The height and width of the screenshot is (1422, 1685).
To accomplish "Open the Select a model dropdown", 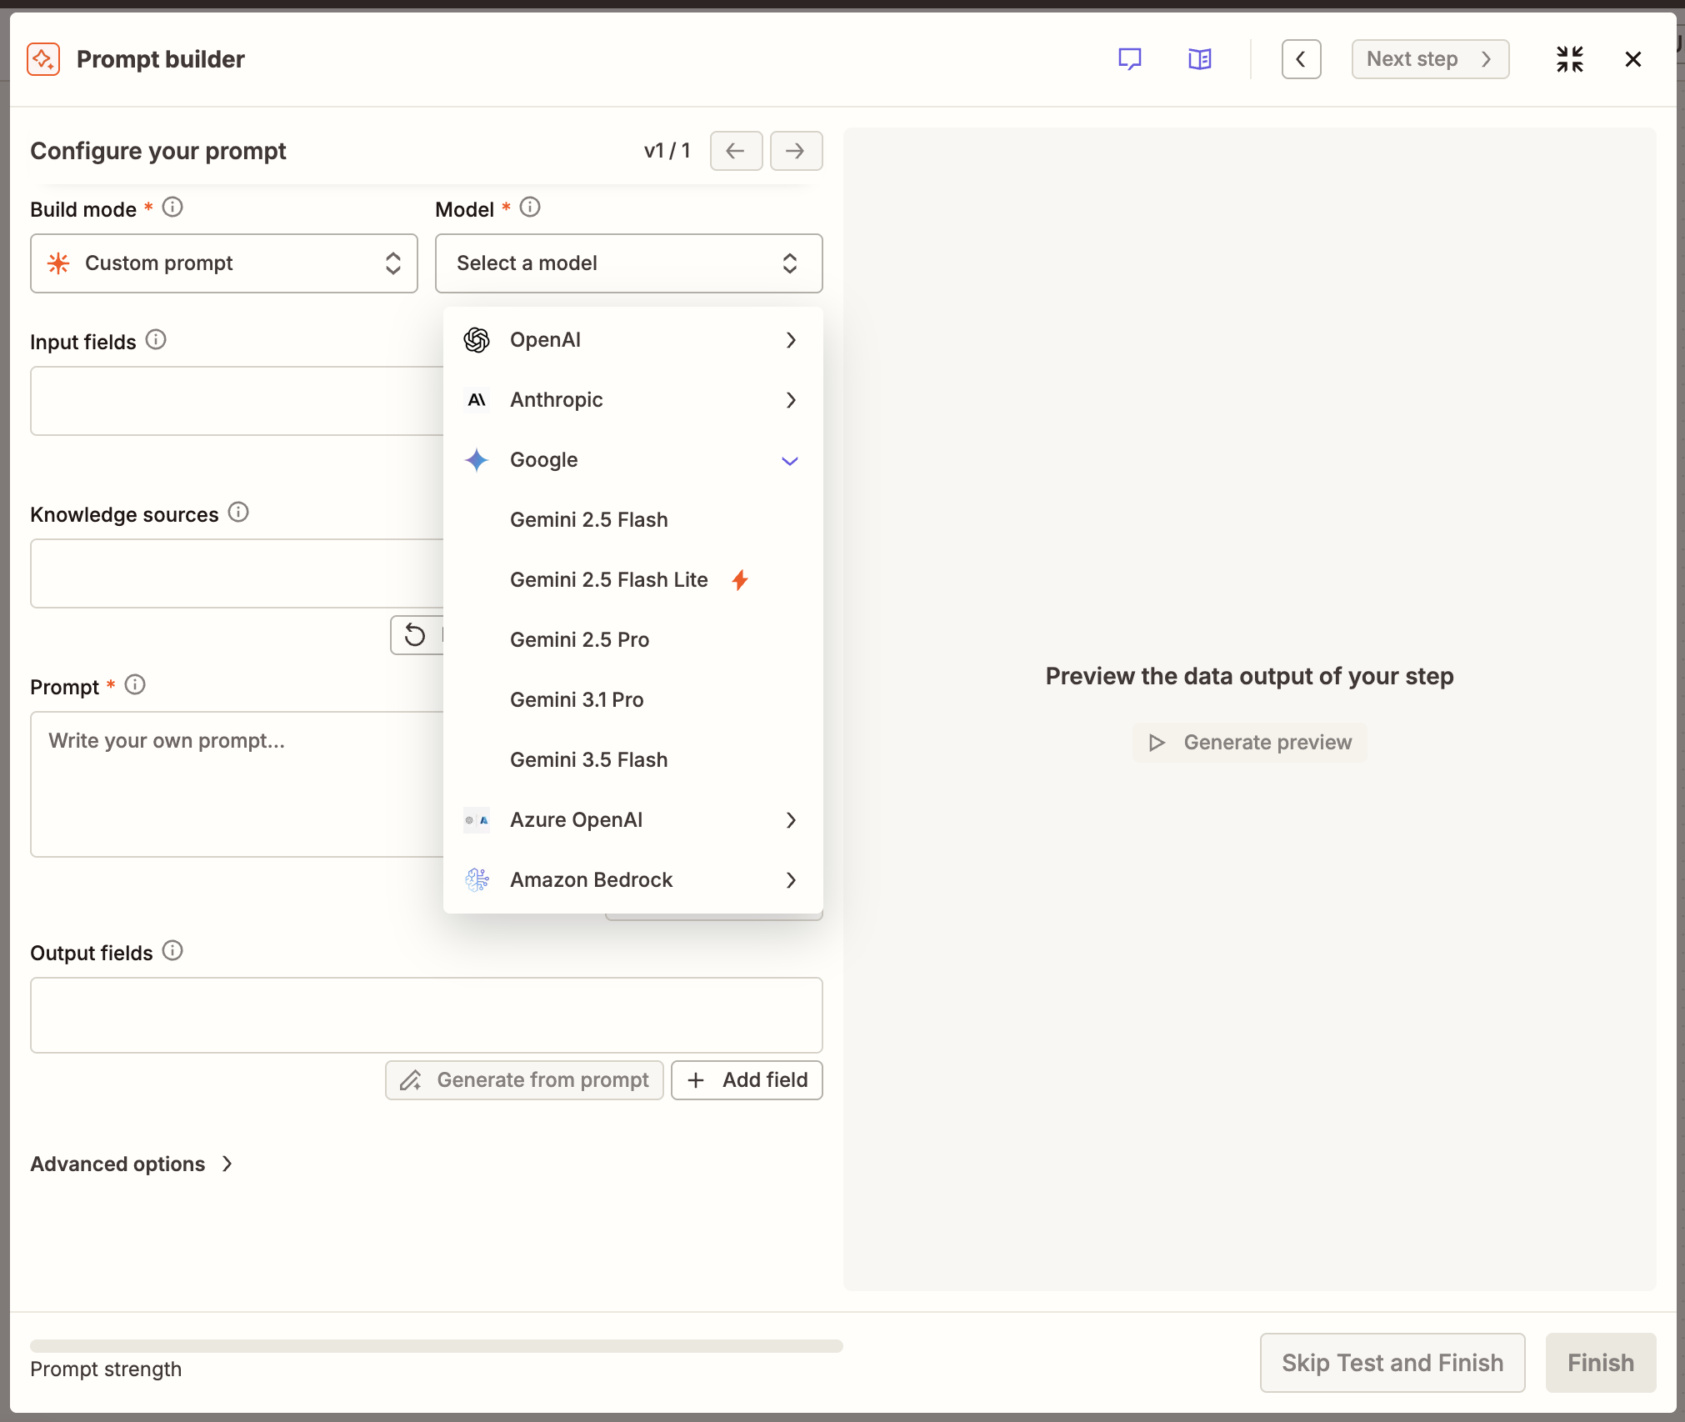I will pyautogui.click(x=629, y=263).
